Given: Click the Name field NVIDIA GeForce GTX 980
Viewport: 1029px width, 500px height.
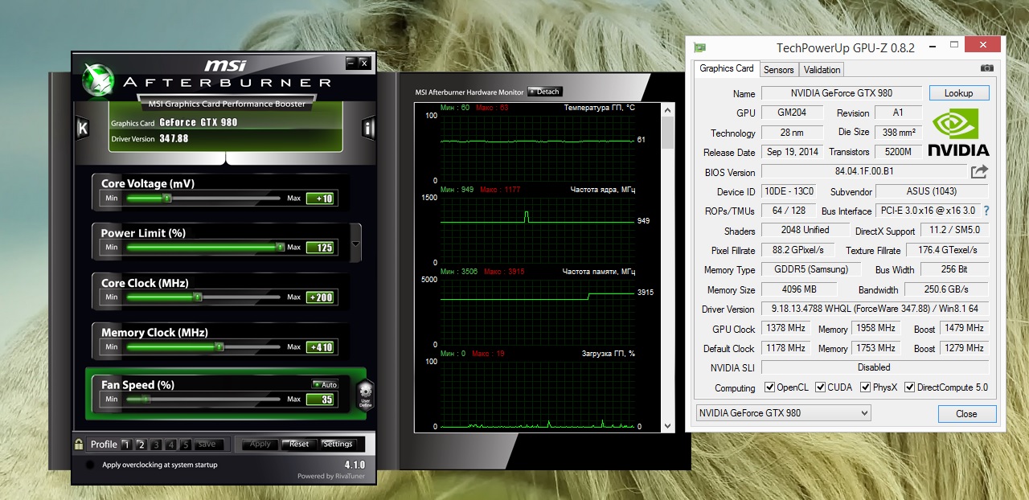Looking at the screenshot, I should pyautogui.click(x=841, y=93).
